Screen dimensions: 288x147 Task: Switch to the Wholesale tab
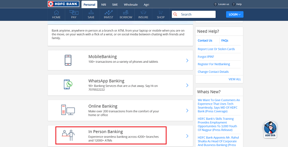tap(131, 5)
